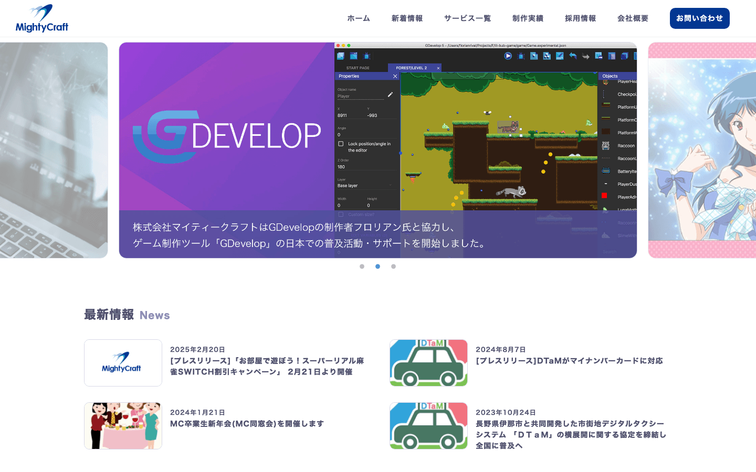
Task: Go to サービス一覧 page
Action: [x=468, y=18]
